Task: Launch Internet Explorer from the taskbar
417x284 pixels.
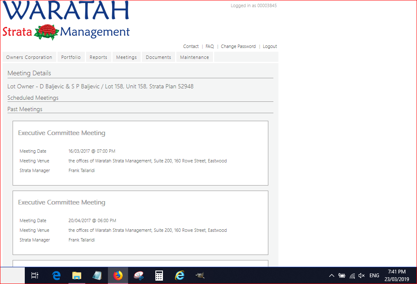Action: click(180, 276)
